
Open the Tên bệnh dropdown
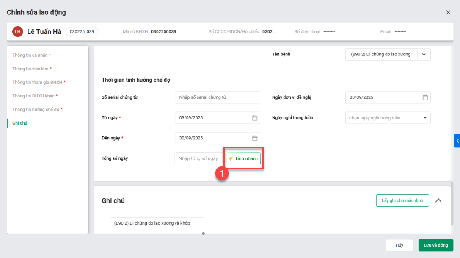coord(424,54)
